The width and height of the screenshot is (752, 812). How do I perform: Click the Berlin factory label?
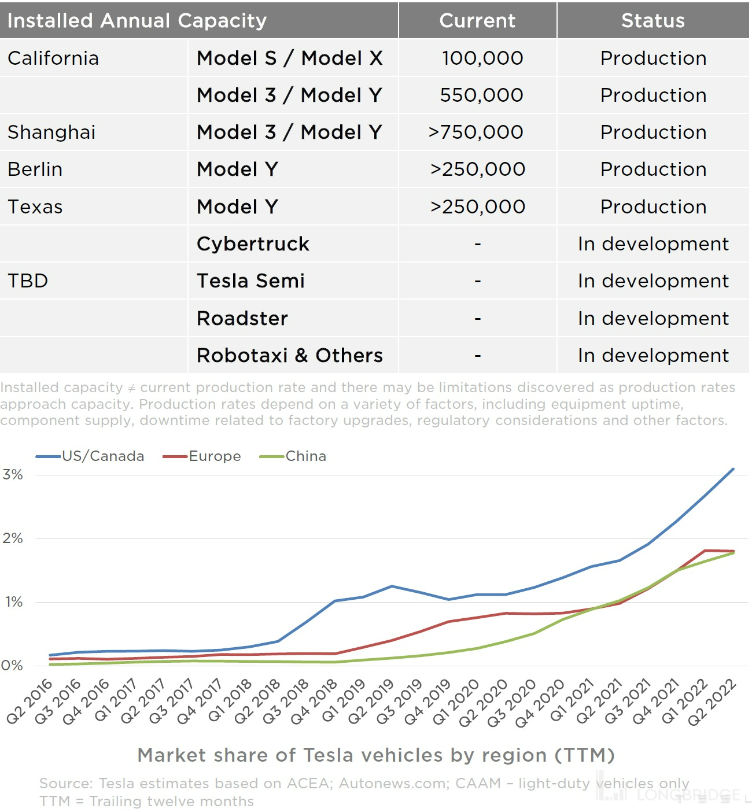[35, 169]
